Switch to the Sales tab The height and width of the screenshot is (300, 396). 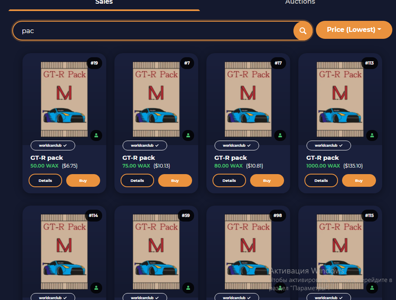[104, 2]
